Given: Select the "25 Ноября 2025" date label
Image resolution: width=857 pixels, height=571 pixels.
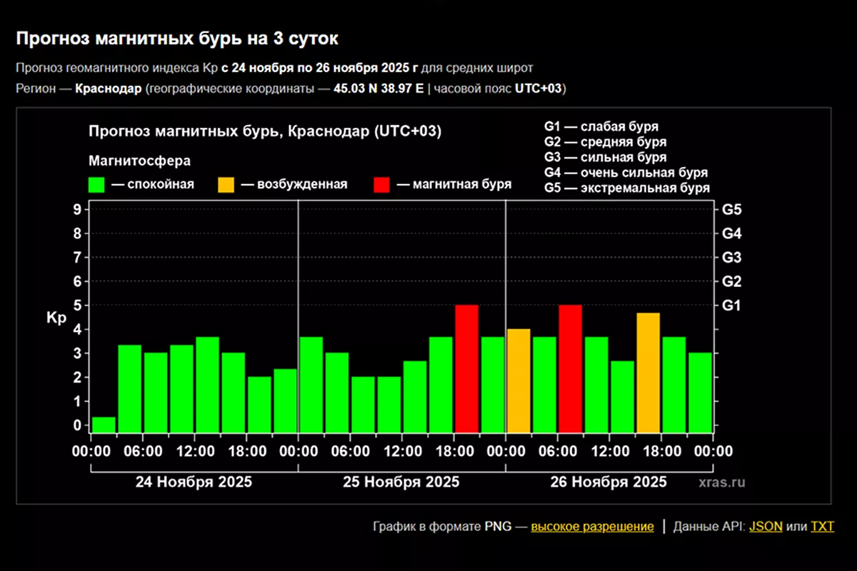Looking at the screenshot, I should [401, 482].
